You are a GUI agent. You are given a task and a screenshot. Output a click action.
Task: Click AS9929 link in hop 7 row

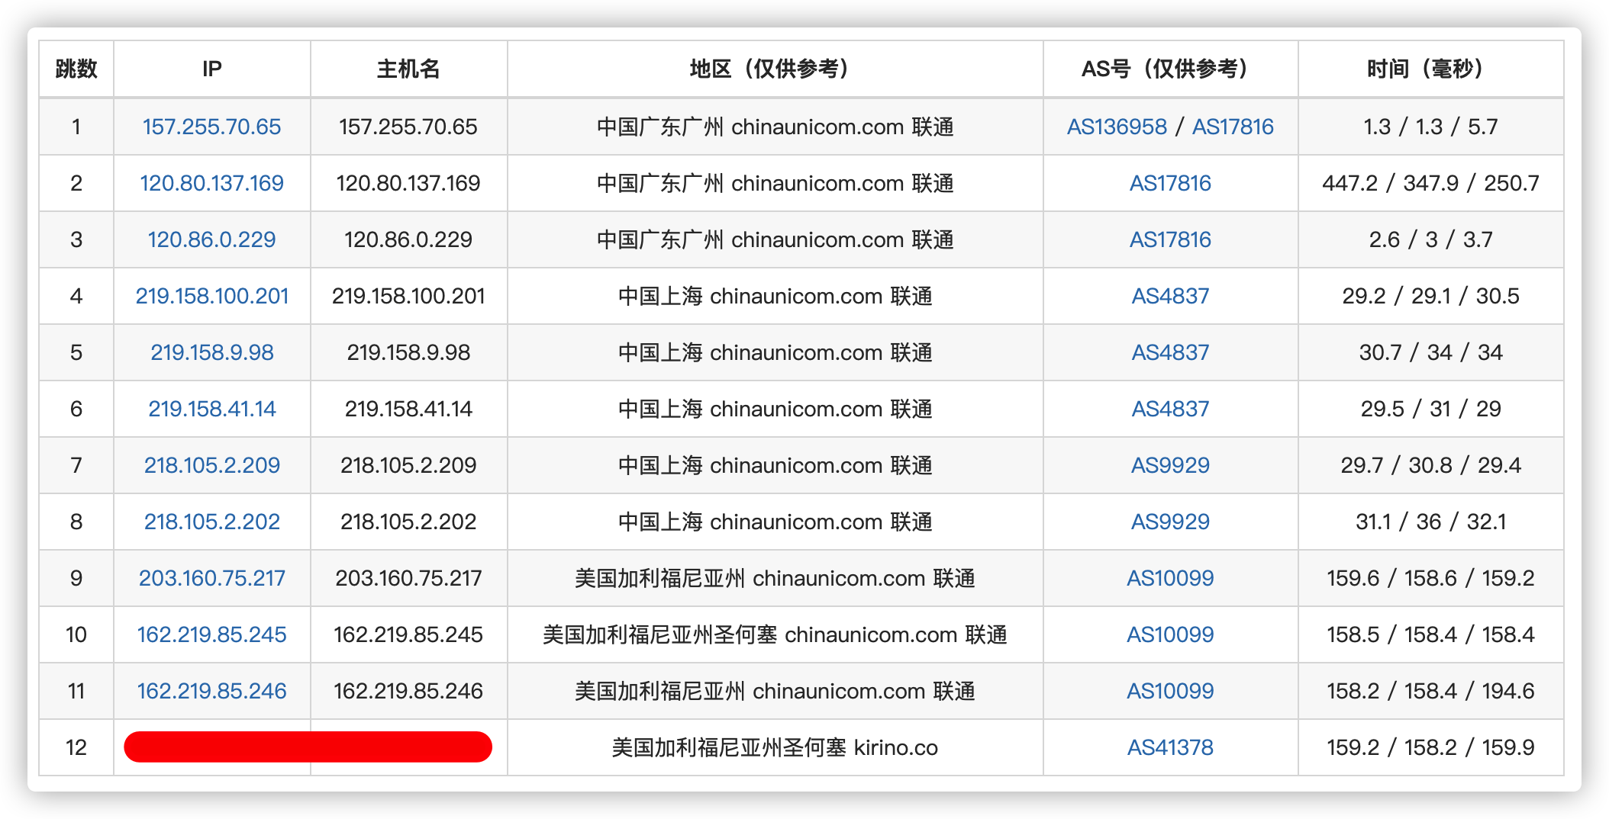point(1170,465)
